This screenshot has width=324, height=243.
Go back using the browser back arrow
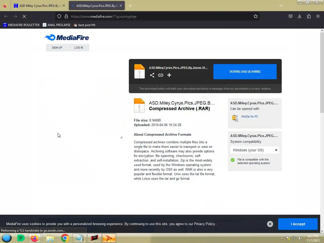(x=6, y=16)
